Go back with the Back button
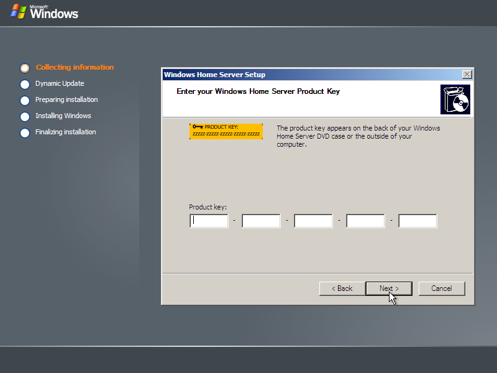497x373 pixels. tap(342, 288)
